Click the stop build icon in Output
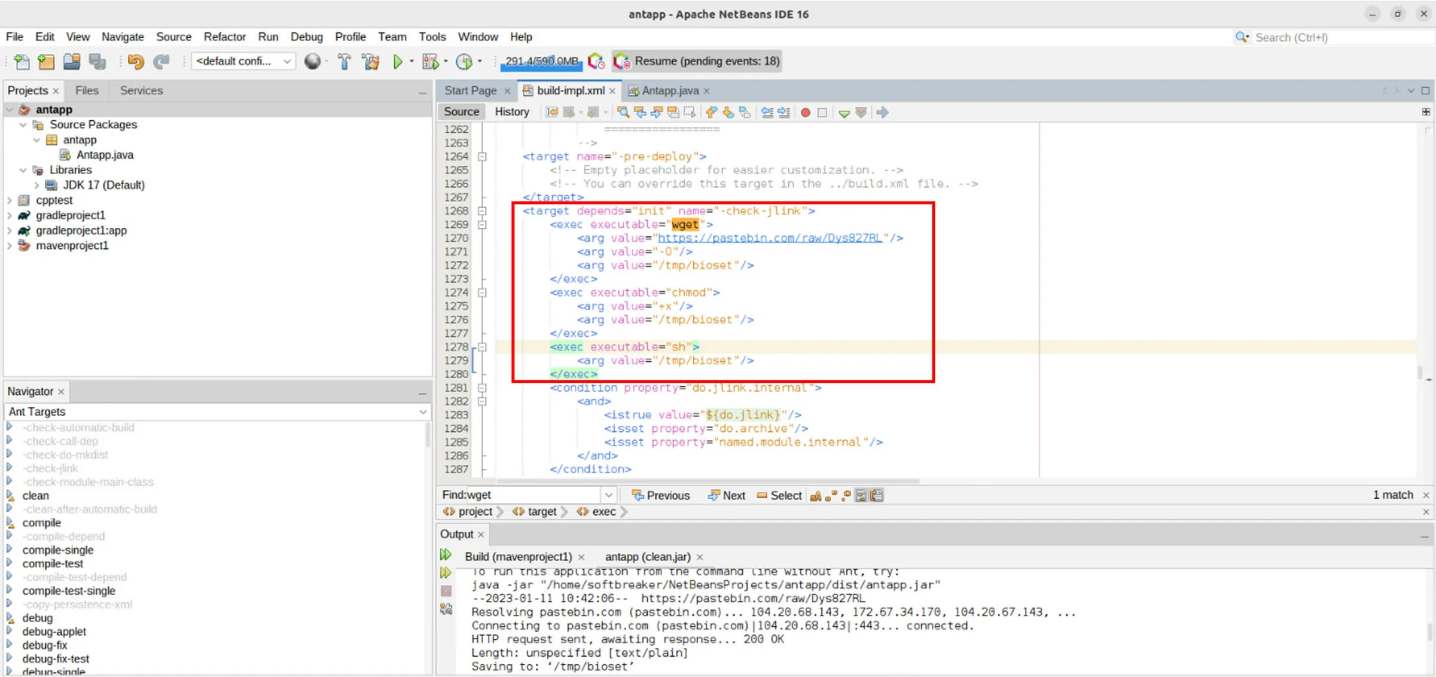The image size is (1436, 677). click(446, 591)
